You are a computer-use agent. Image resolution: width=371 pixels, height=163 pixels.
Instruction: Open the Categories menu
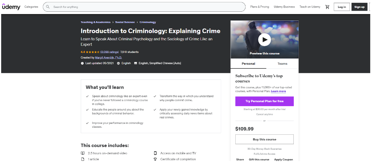pos(31,7)
